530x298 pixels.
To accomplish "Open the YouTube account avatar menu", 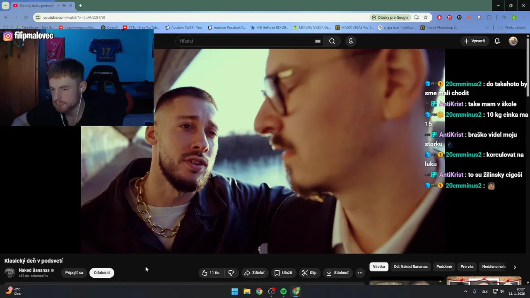I will (513, 41).
